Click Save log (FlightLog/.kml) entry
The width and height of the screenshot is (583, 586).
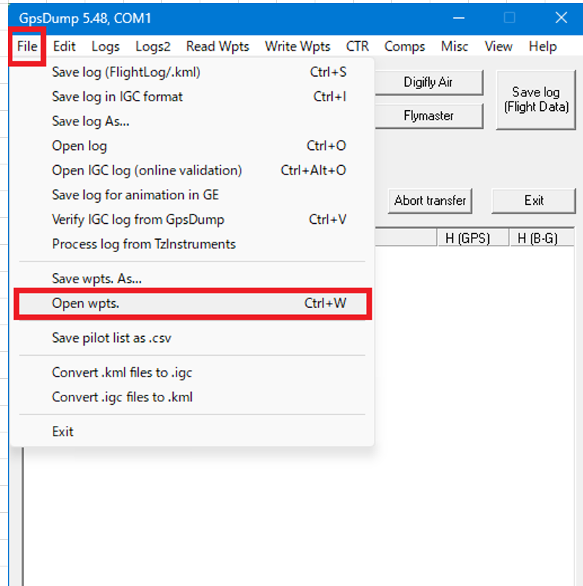[126, 72]
